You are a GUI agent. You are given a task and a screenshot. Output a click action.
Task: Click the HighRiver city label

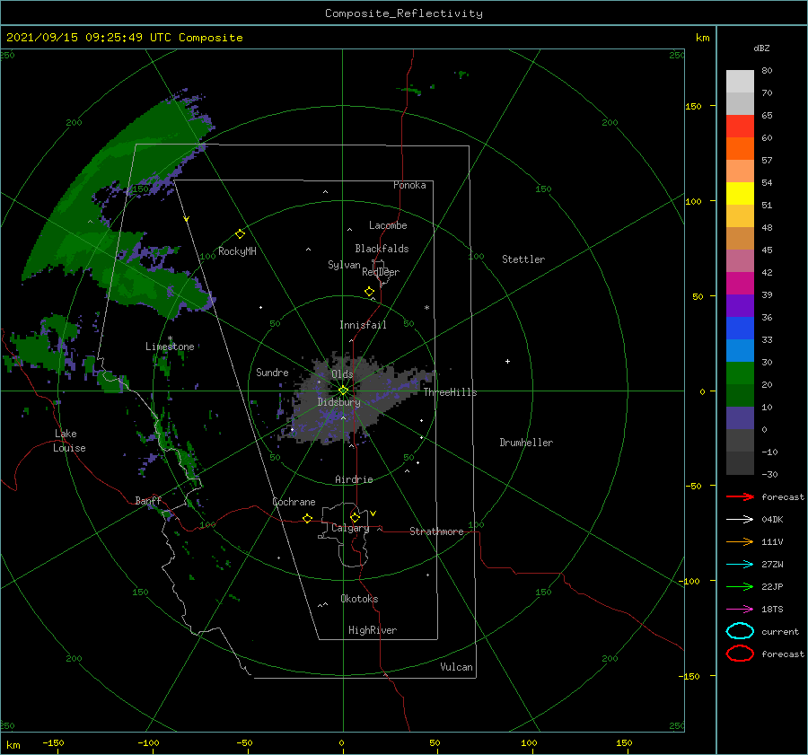tap(373, 630)
